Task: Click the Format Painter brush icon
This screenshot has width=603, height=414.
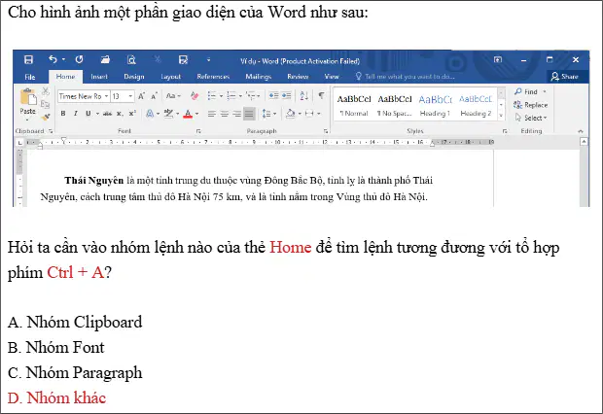Action: pyautogui.click(x=46, y=116)
